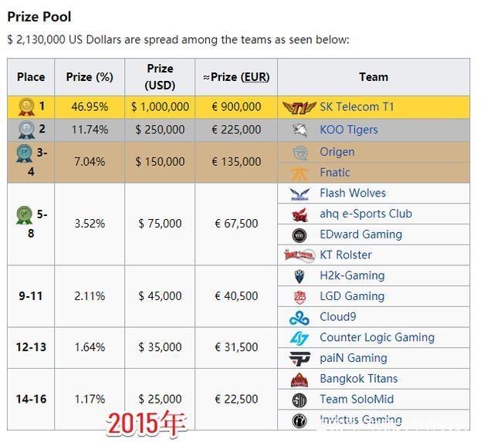Click the Team column header
This screenshot has height=442, width=494.
pyautogui.click(x=374, y=77)
